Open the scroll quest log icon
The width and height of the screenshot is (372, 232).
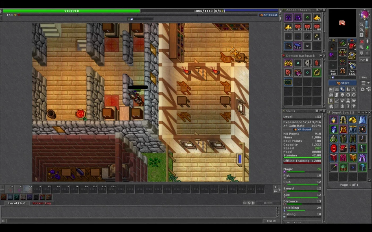337,95
